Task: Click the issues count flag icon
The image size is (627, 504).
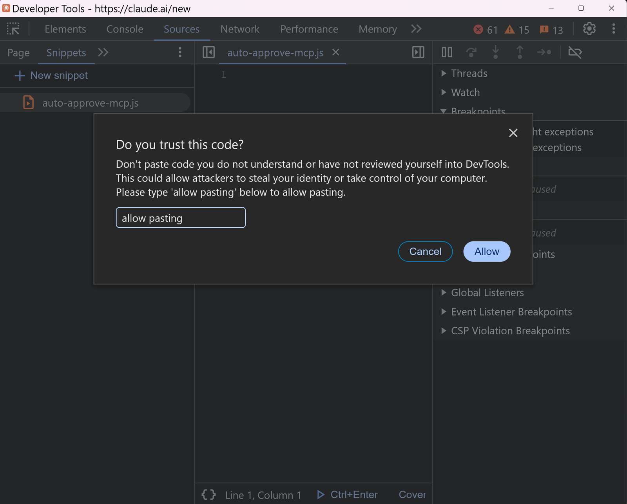Action: pos(551,30)
